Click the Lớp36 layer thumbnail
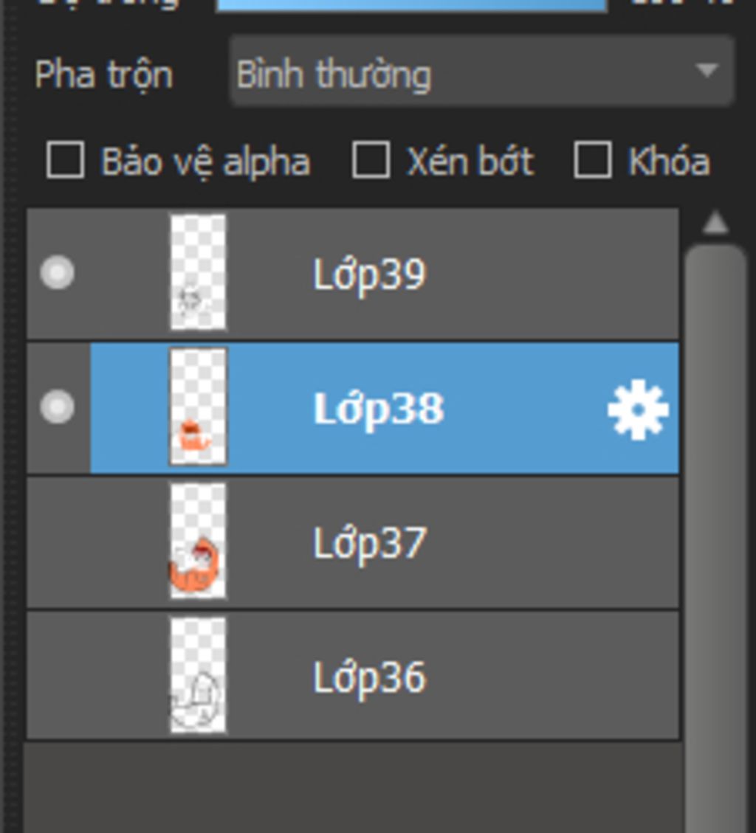Viewport: 756px width, 833px height. (196, 677)
